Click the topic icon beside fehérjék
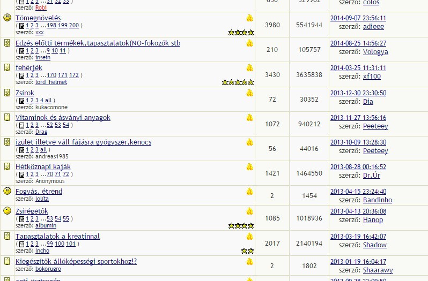 pos(8,67)
